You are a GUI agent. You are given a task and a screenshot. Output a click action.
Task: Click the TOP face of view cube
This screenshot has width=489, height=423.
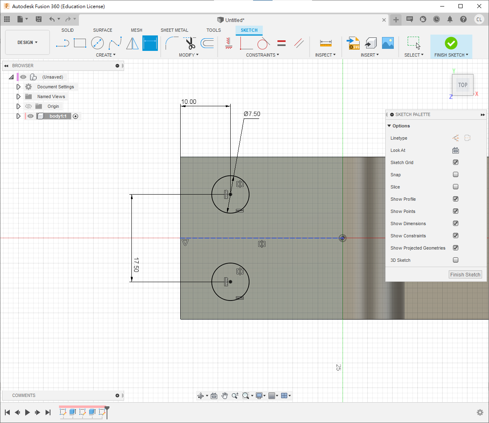[x=463, y=85]
